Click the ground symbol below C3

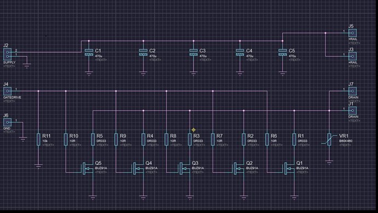[193, 73]
